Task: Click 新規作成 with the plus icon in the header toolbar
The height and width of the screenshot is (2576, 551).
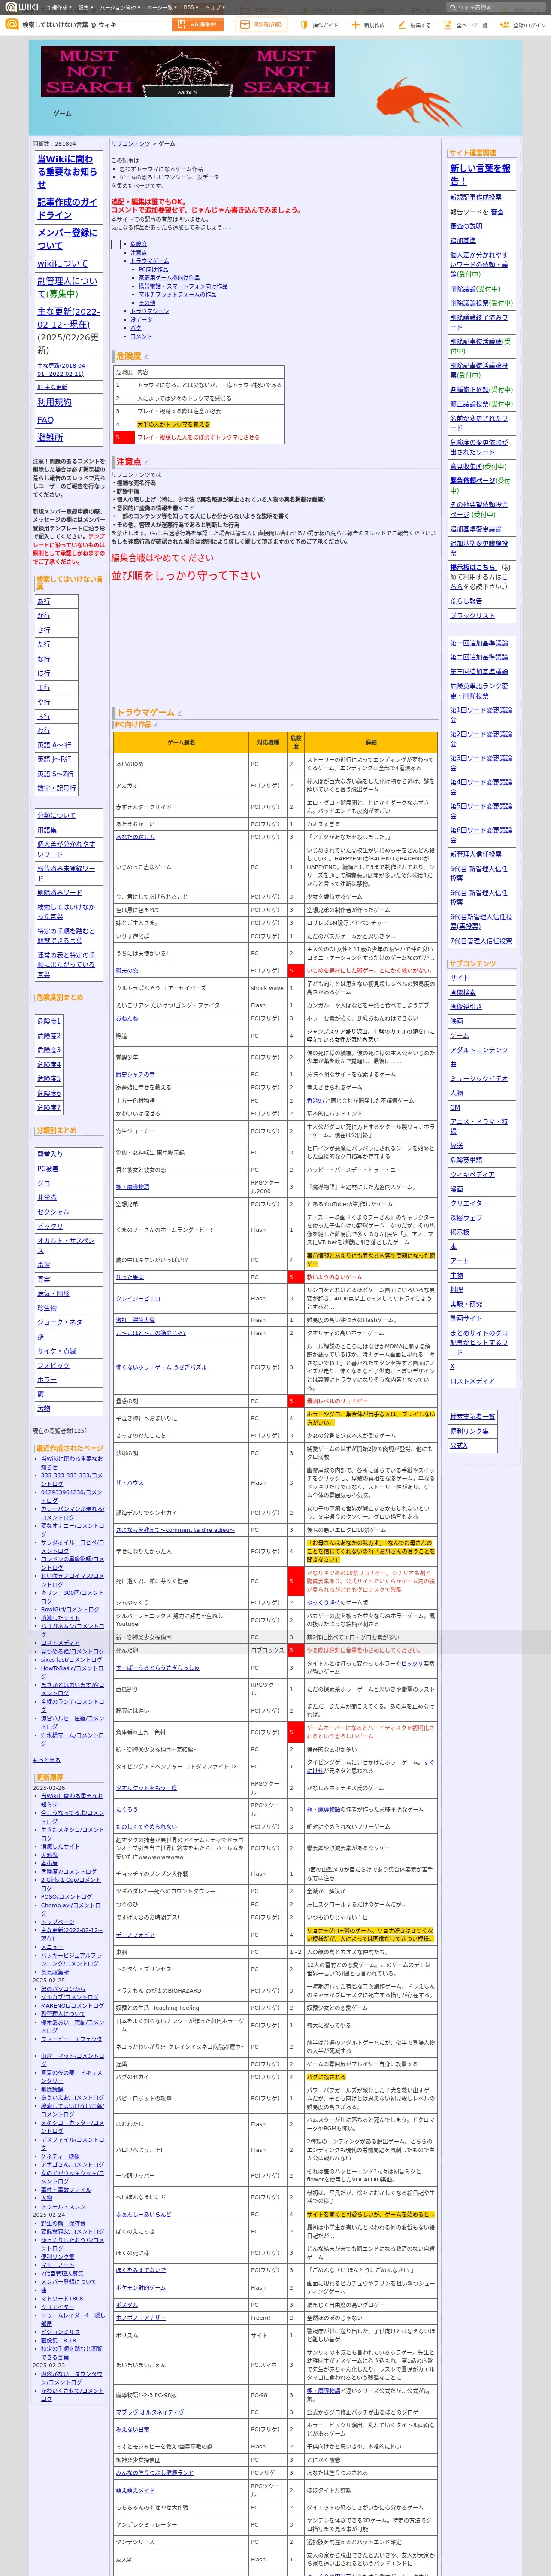Action: tap(369, 25)
